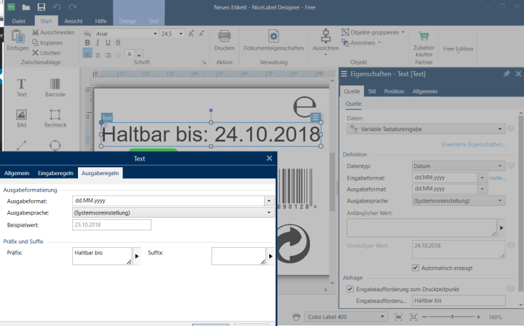Align text left in Schrift group

coord(87,54)
